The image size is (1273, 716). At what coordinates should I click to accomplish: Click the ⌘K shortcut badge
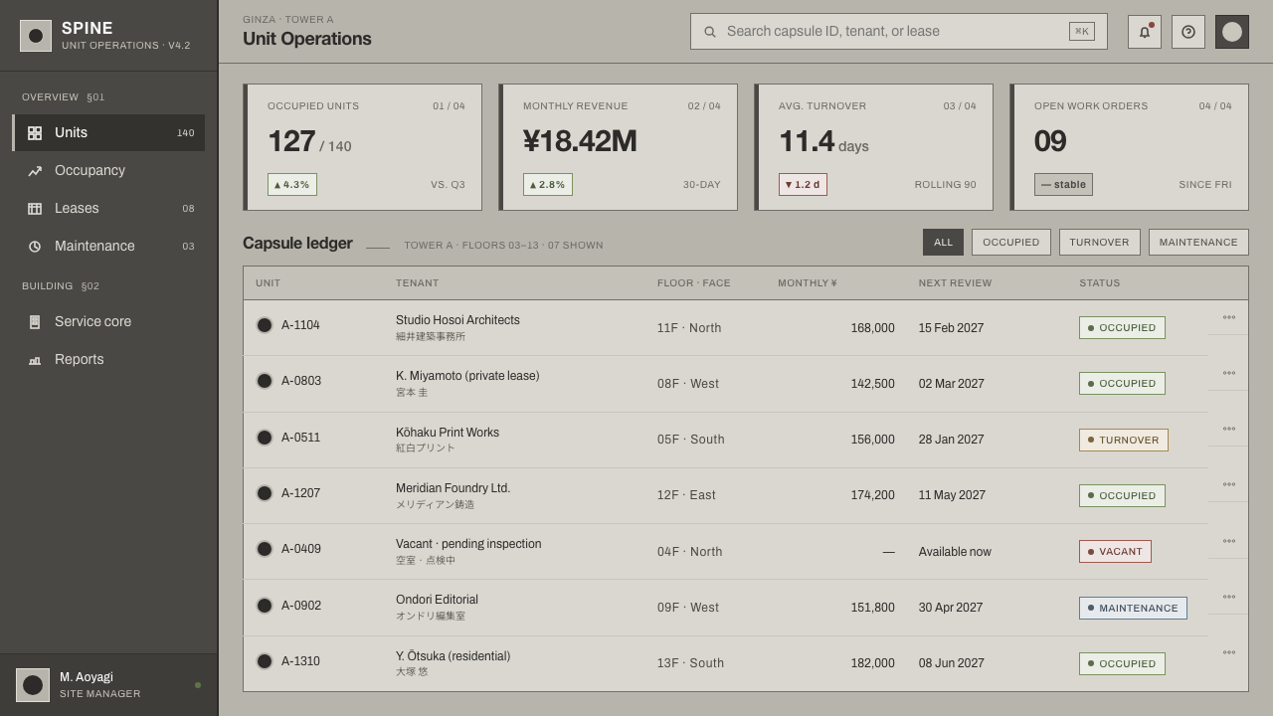tap(1082, 32)
